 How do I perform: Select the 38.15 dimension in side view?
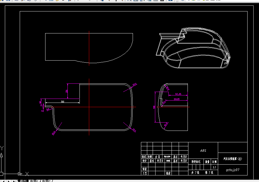[x=177, y=99]
